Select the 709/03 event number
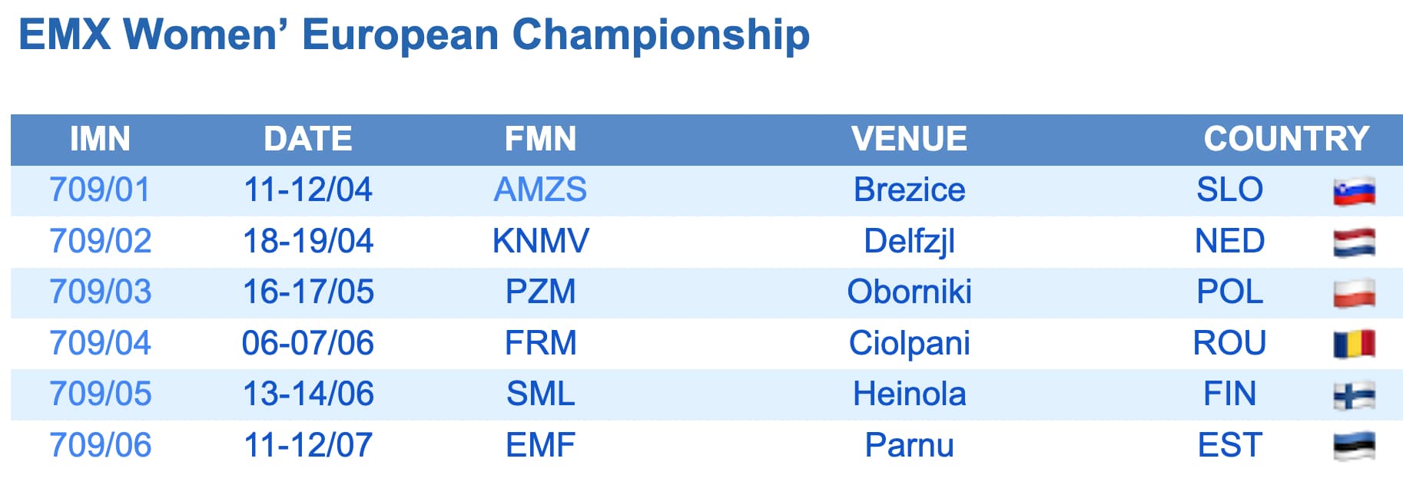The width and height of the screenshot is (1403, 485). coord(100,292)
